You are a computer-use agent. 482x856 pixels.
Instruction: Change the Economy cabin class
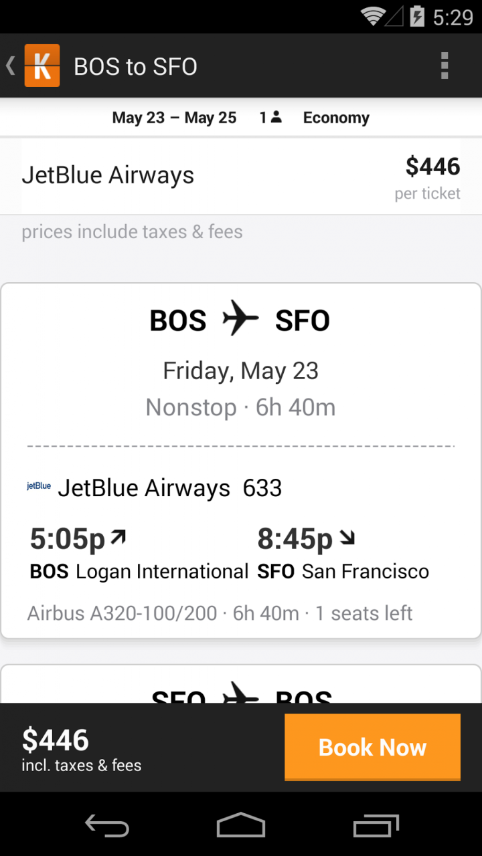(336, 118)
